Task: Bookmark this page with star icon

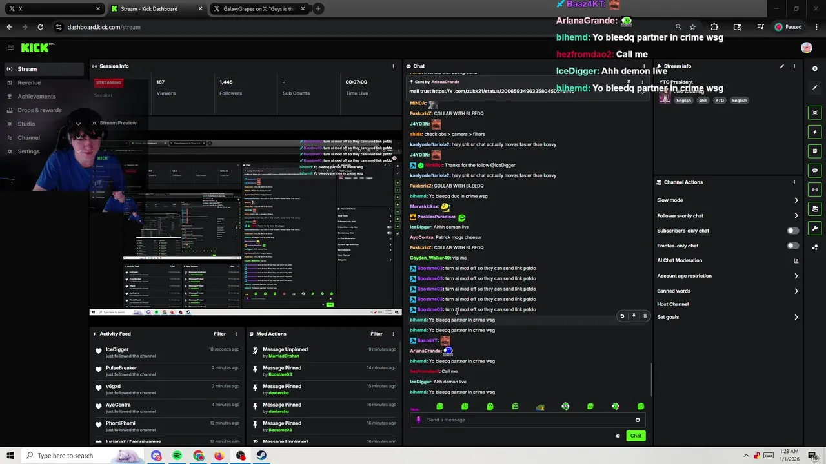Action: [692, 27]
